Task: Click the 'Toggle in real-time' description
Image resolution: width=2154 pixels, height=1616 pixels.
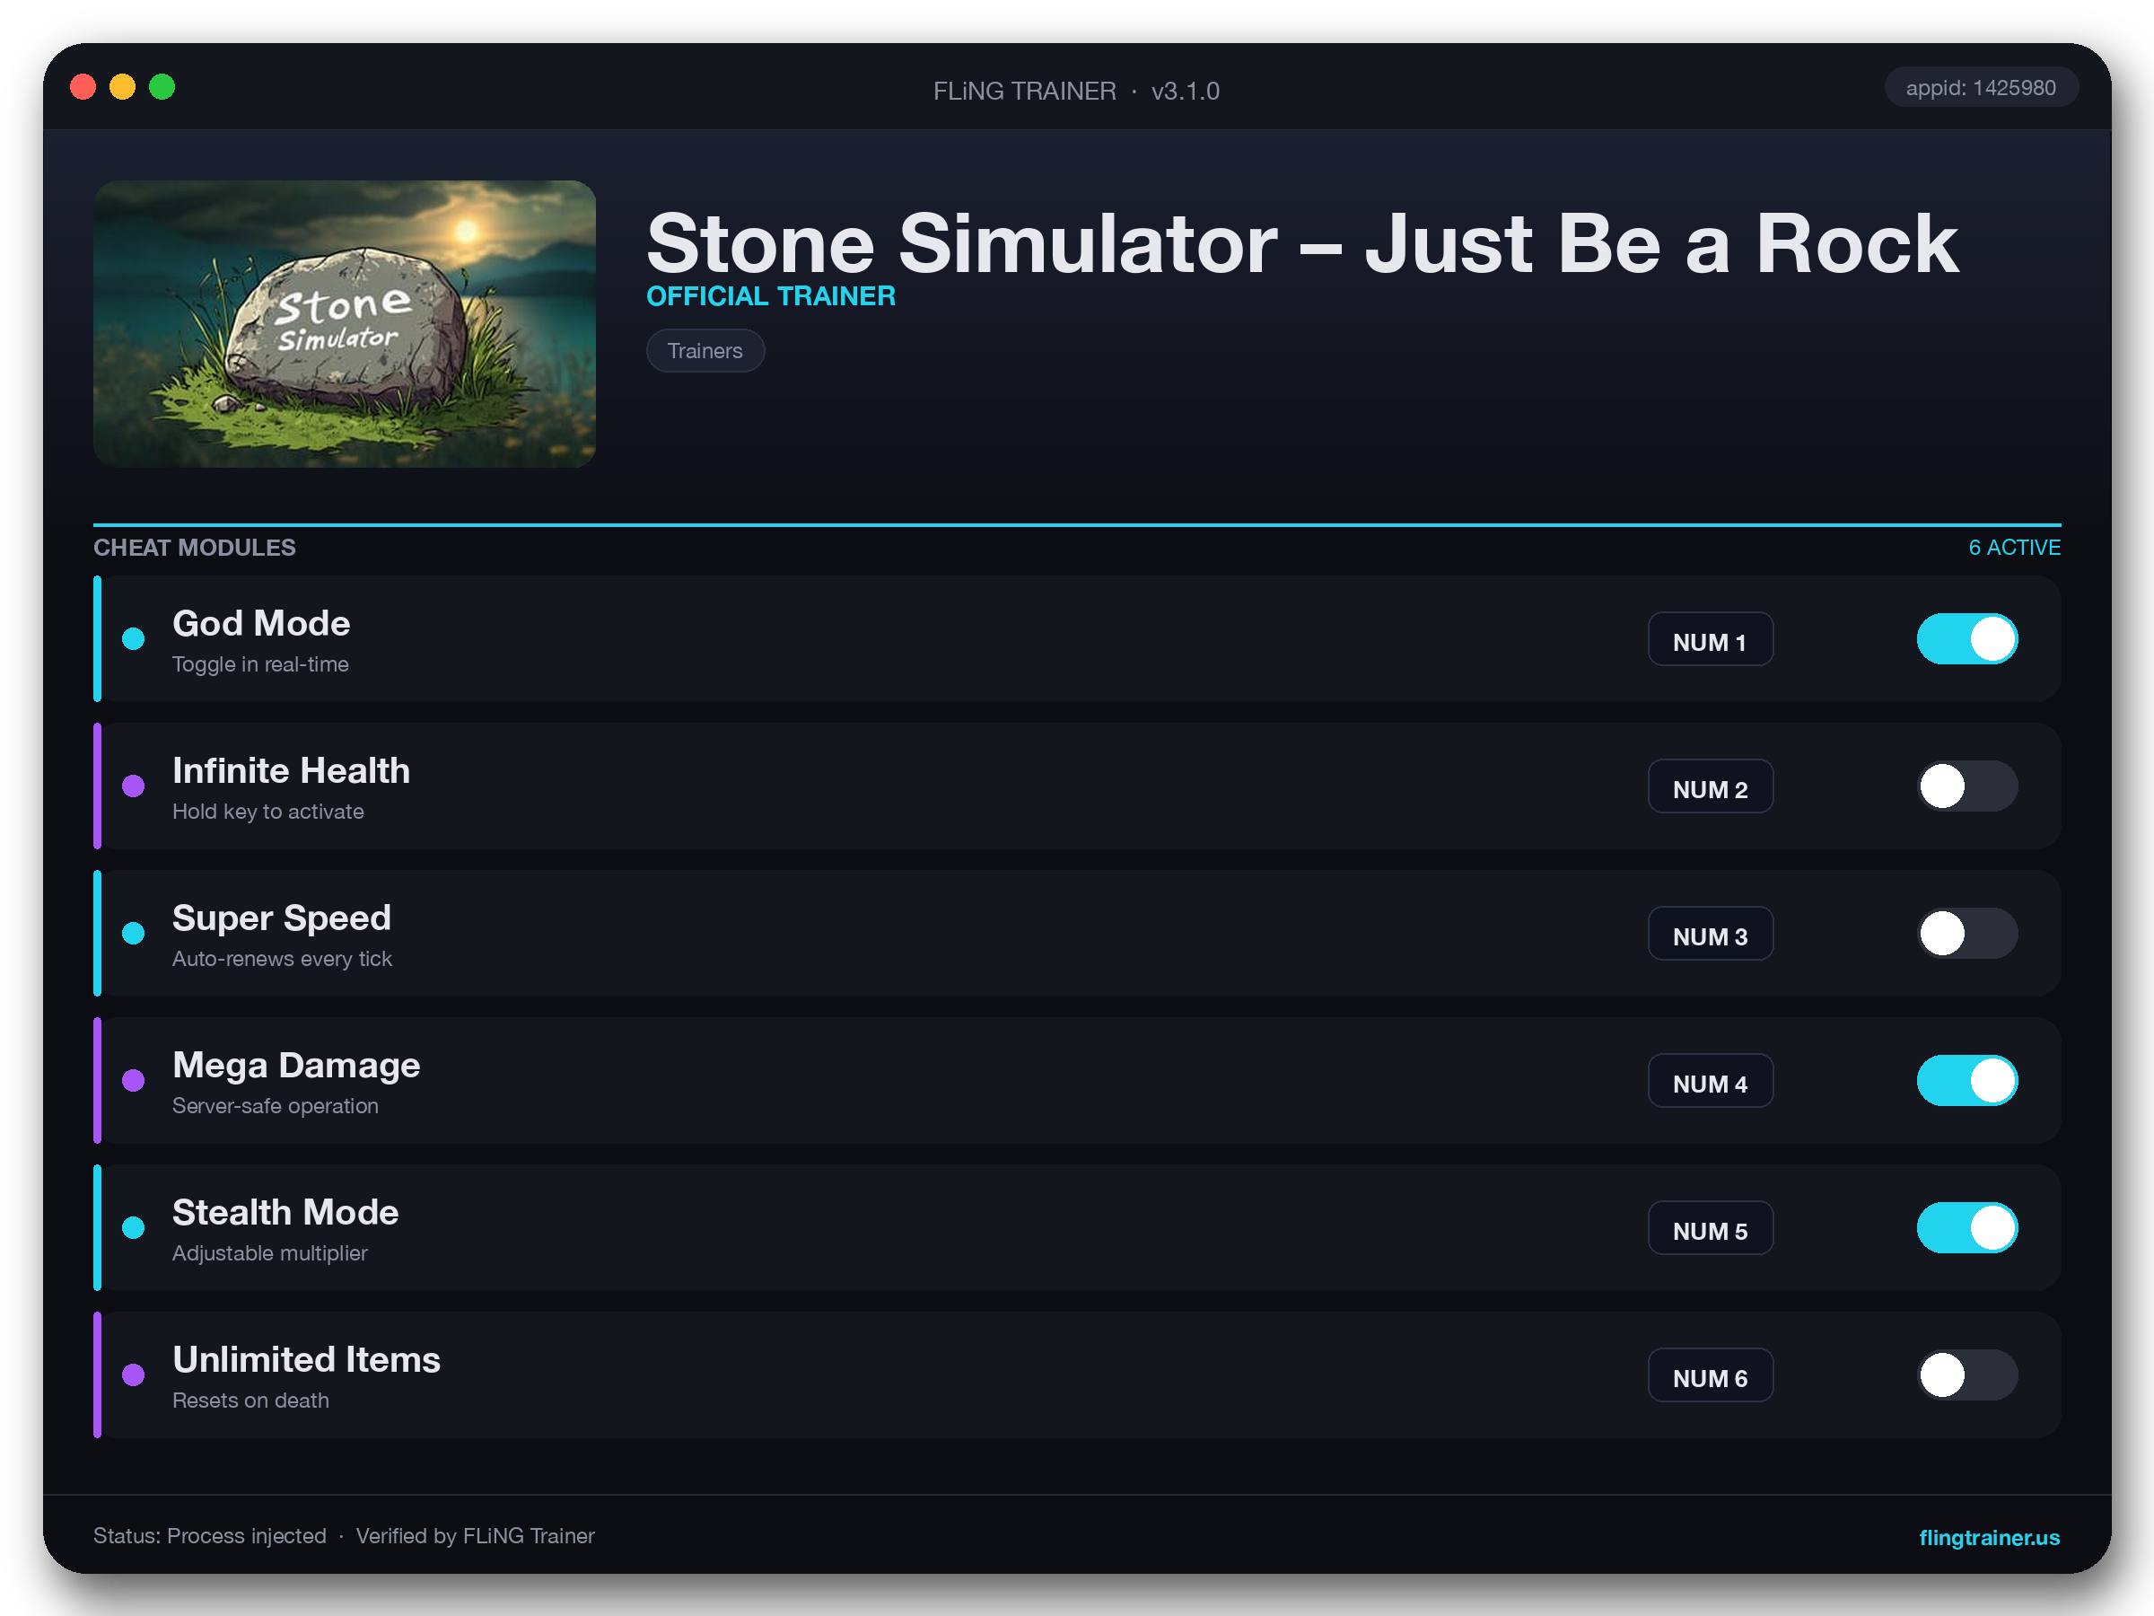Action: [x=260, y=664]
